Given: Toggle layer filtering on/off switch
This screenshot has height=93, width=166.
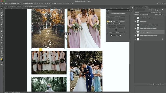Looking at the screenshot, I should (163, 10).
